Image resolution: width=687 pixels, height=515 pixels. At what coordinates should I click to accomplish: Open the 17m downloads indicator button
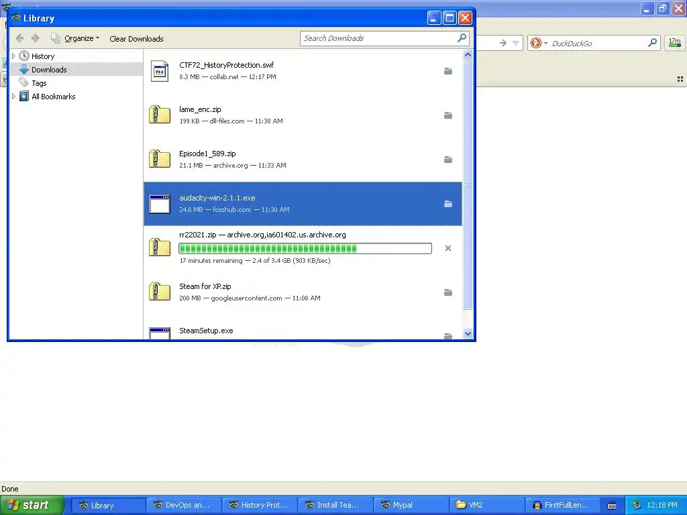click(x=675, y=43)
